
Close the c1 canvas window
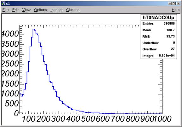coord(178,3)
